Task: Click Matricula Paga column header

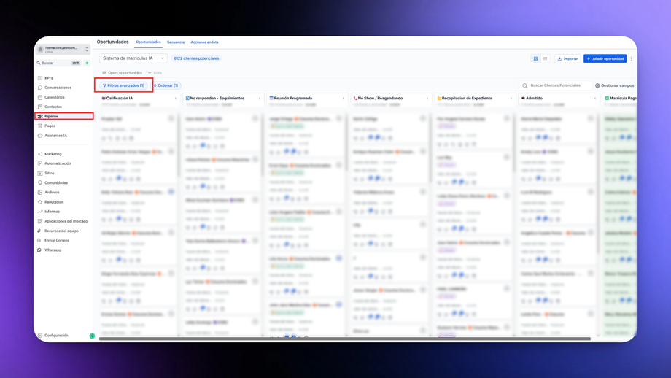Action: click(x=621, y=98)
